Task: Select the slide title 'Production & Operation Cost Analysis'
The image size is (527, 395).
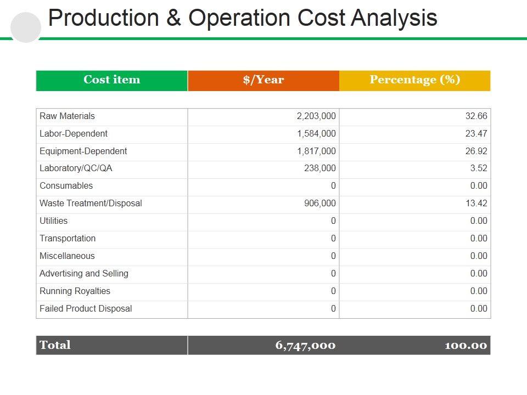Action: (243, 18)
